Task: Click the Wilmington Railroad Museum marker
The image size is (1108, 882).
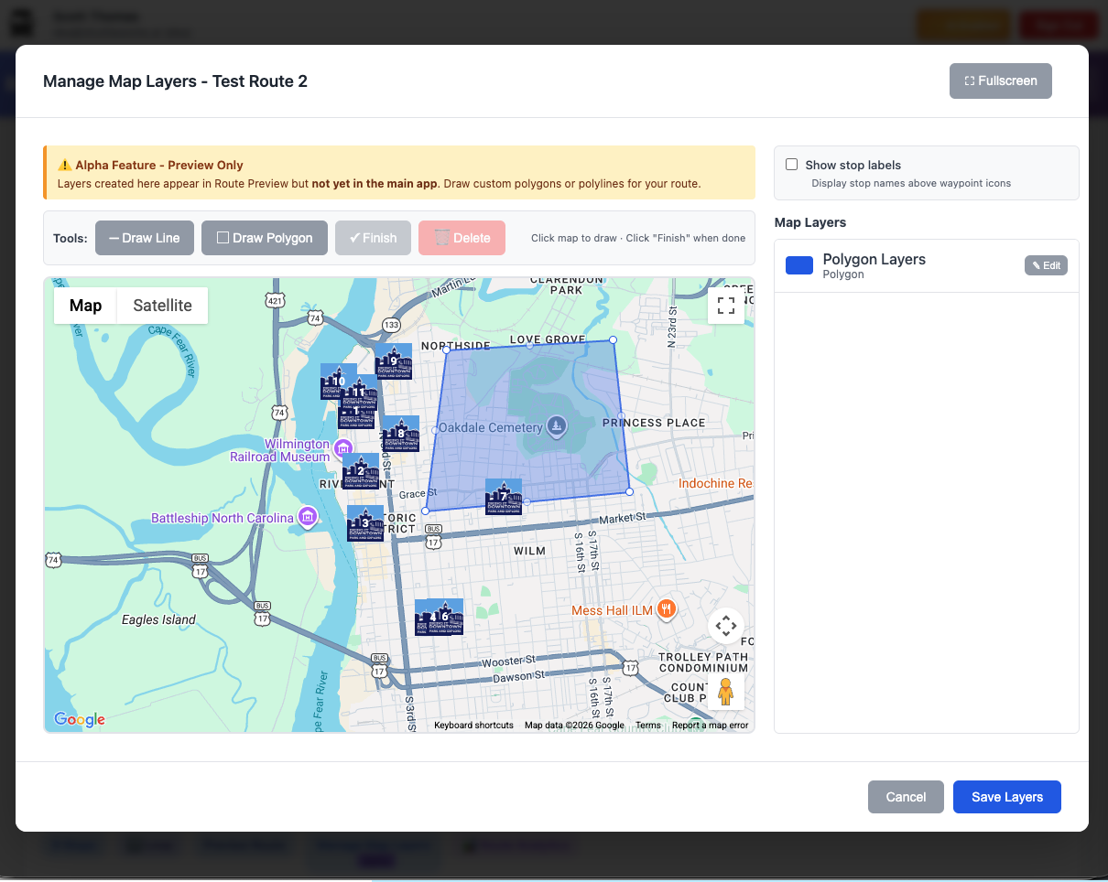Action: tap(343, 448)
